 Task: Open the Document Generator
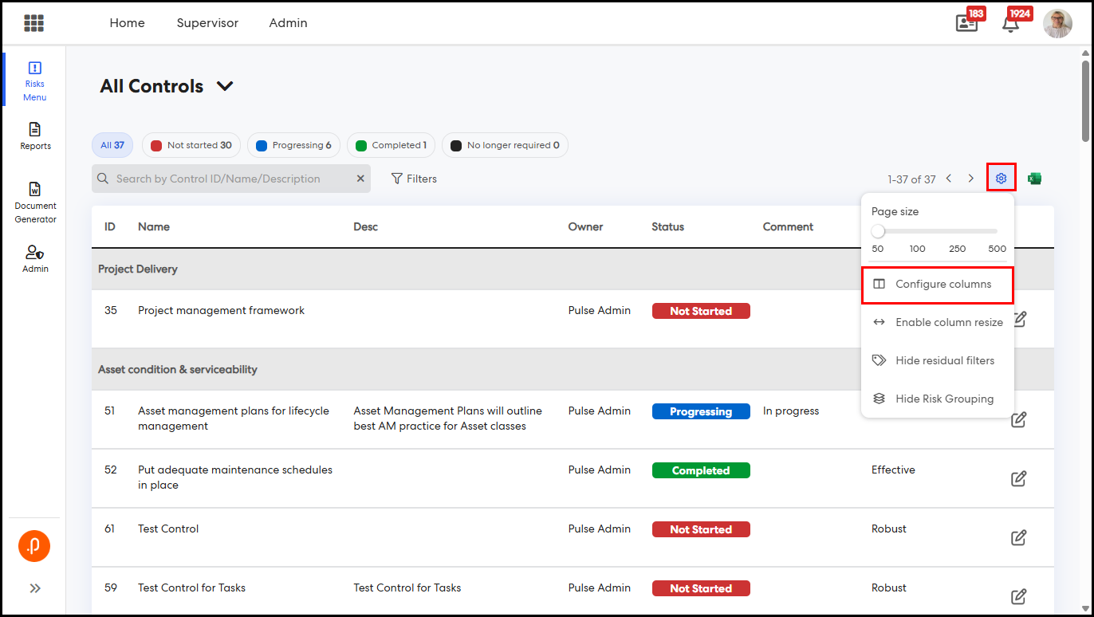coord(35,202)
